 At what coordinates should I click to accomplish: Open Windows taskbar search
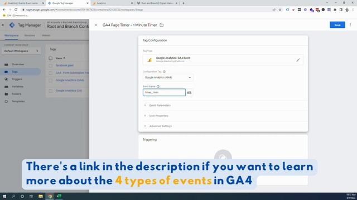click(x=13, y=196)
